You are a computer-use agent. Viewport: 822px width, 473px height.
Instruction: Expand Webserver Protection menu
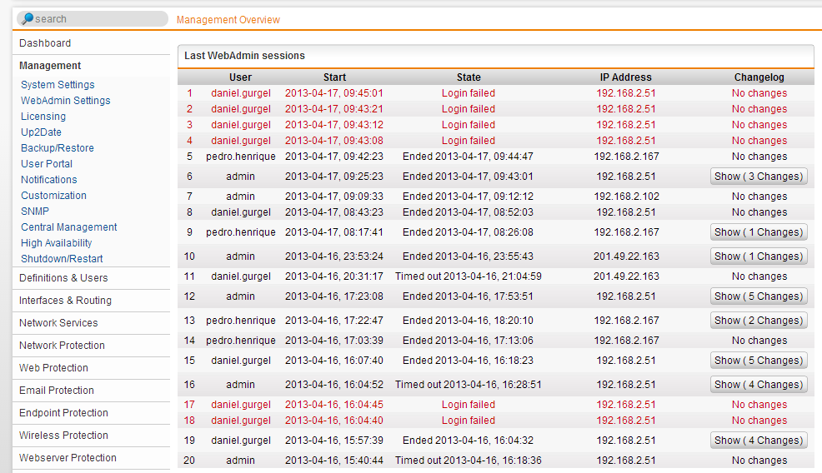tap(68, 458)
